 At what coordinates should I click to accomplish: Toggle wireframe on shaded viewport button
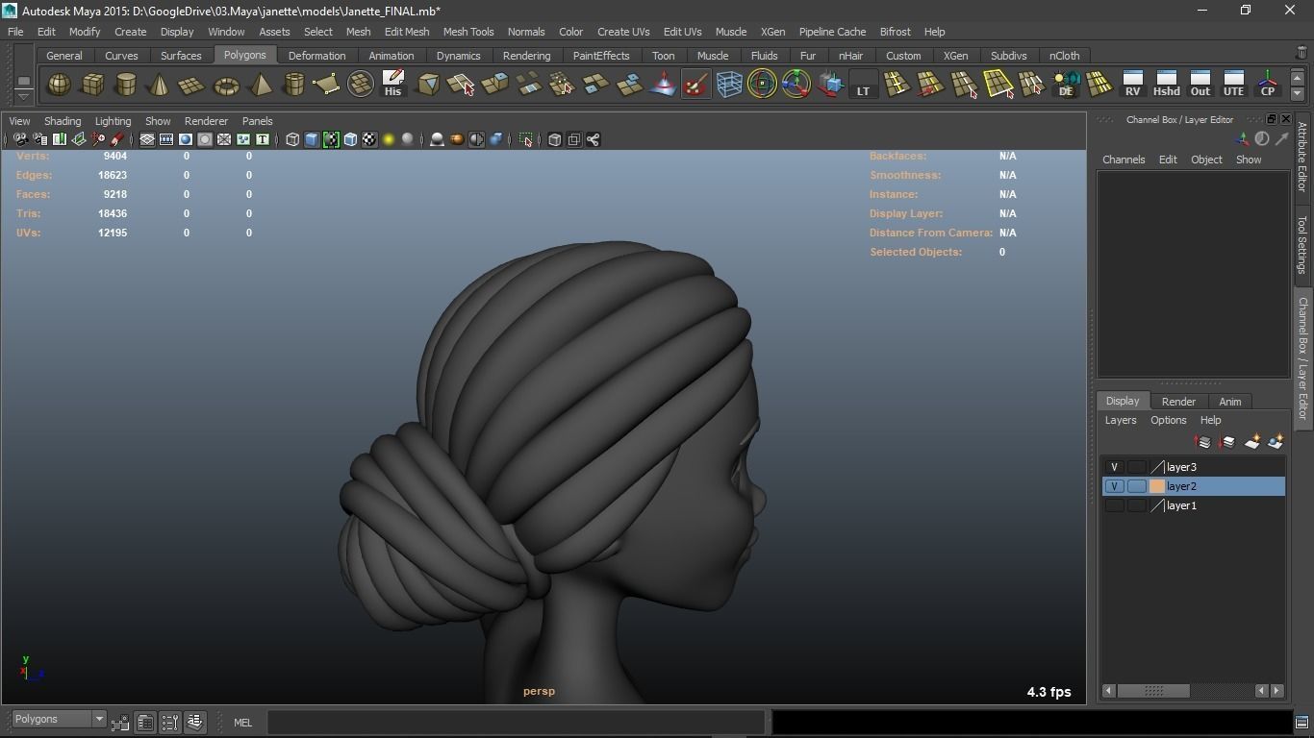[x=350, y=140]
